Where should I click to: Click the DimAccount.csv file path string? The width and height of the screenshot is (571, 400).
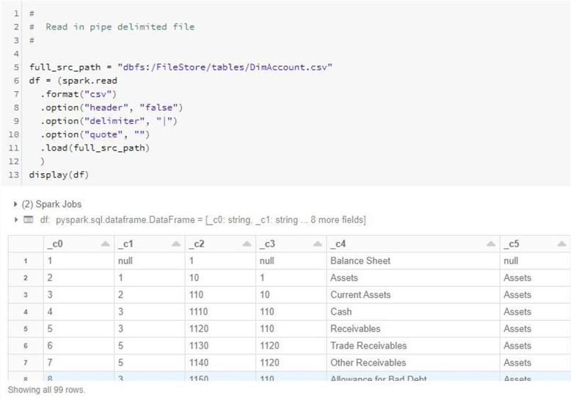[225, 67]
